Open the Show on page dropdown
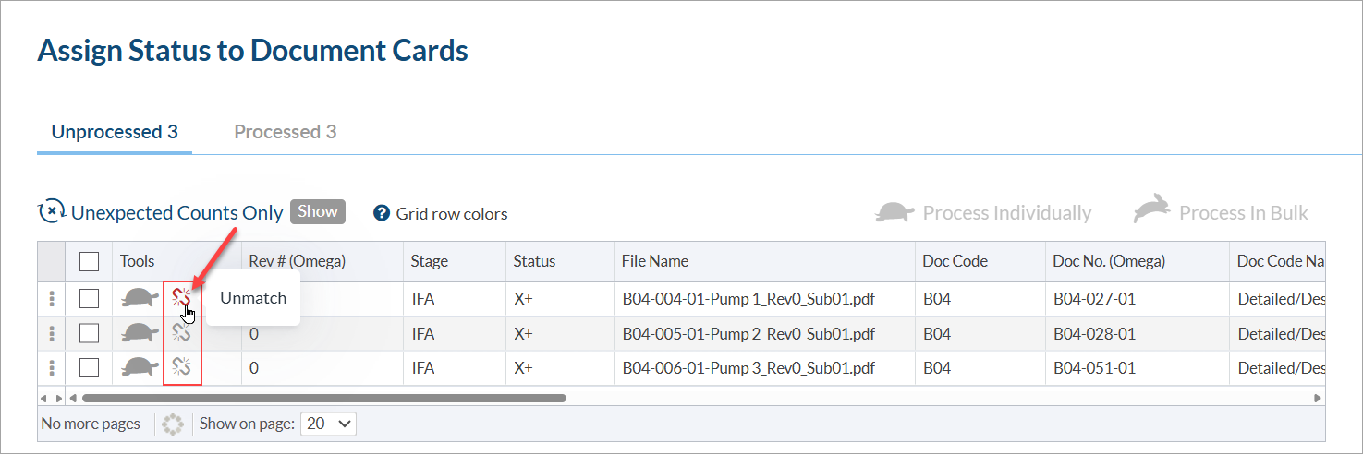Viewport: 1363px width, 454px height. click(x=329, y=424)
